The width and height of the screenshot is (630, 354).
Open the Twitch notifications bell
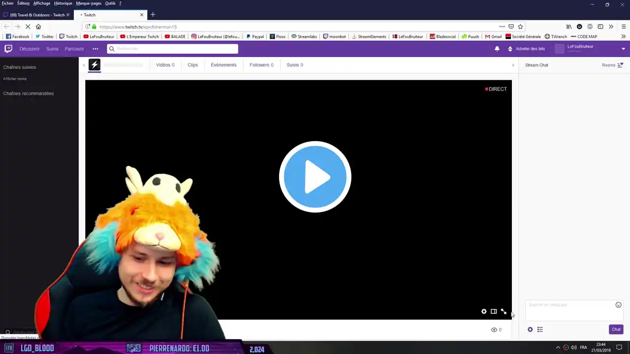pos(497,49)
